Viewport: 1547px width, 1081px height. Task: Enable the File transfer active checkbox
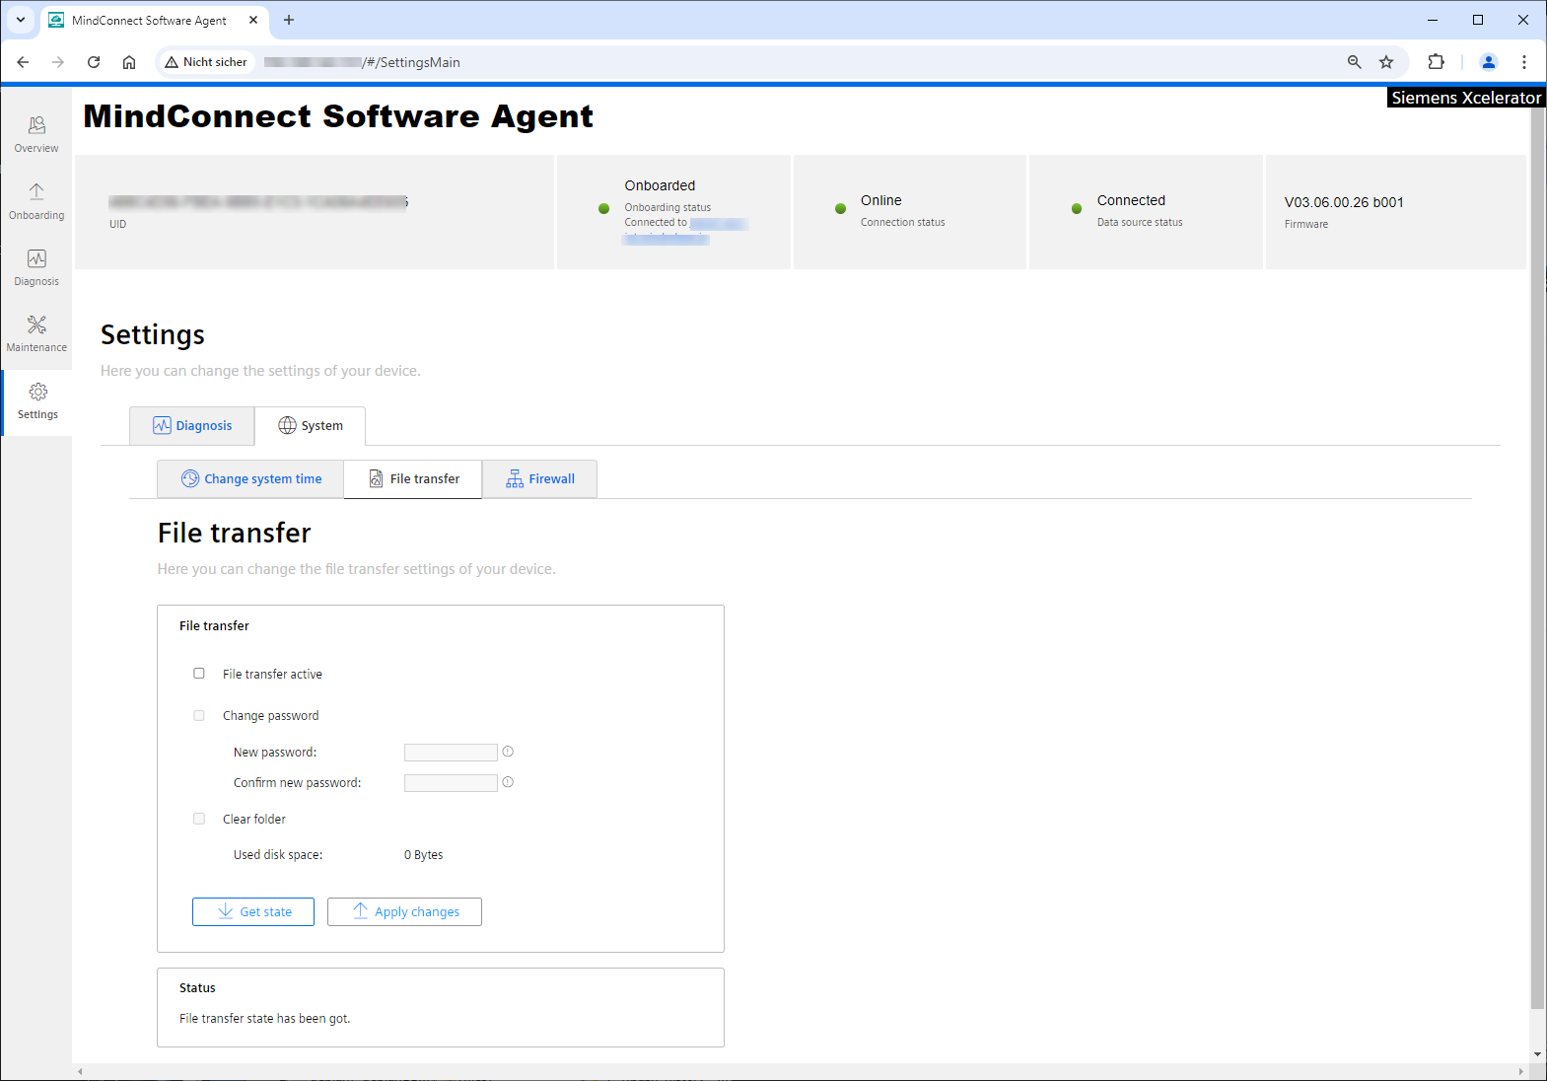(199, 674)
